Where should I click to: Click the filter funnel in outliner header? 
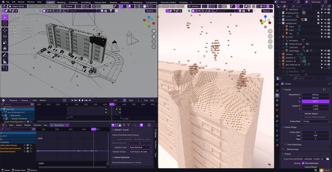pos(323,6)
